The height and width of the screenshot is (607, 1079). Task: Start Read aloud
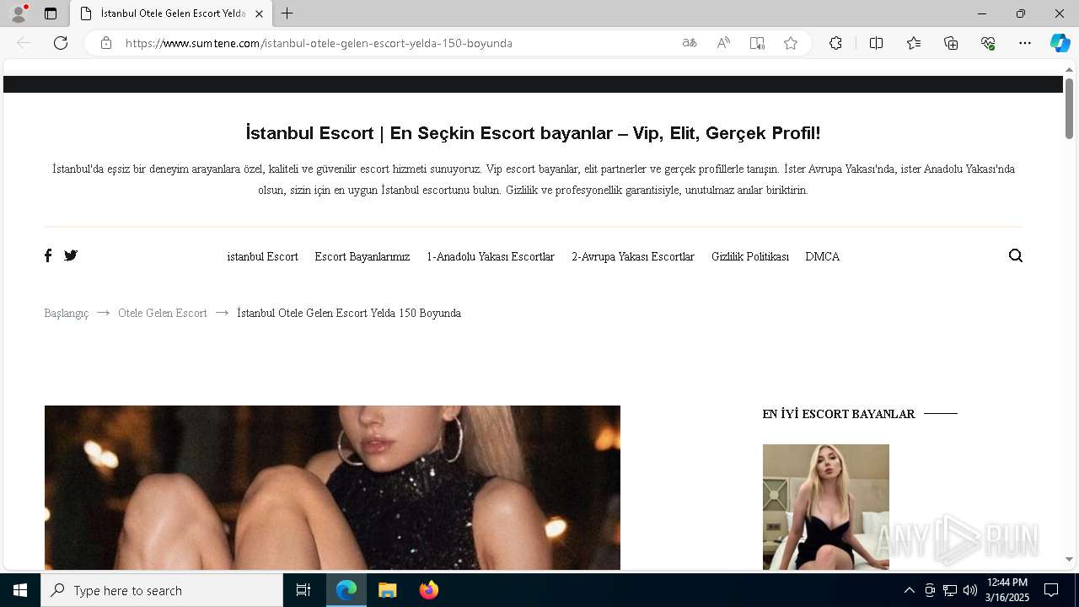(x=723, y=43)
